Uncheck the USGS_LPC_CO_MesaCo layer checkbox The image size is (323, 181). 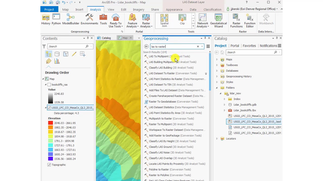point(49,108)
